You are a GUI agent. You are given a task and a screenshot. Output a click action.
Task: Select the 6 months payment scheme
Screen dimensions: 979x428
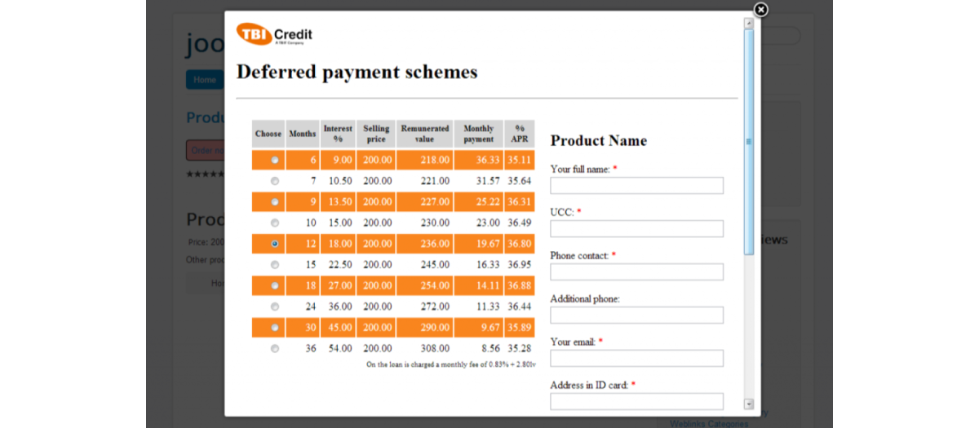click(x=274, y=160)
